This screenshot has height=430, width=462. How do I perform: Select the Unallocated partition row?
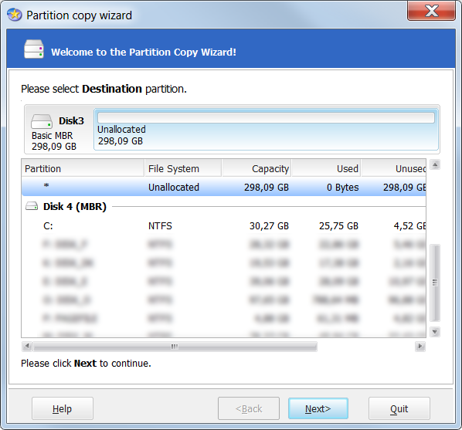click(223, 187)
